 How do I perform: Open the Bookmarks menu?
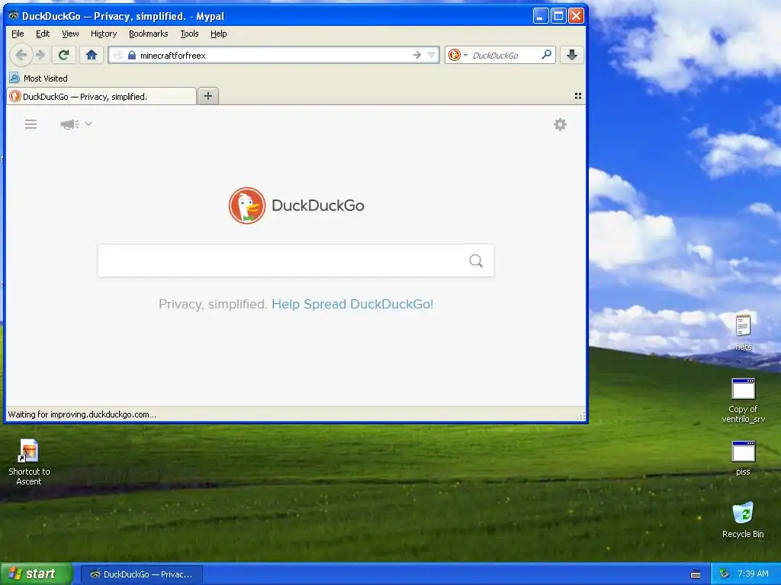pyautogui.click(x=149, y=34)
